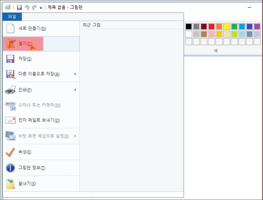Pick the light yellow cream swatch
263x200 pixels.
pyautogui.click(x=227, y=34)
